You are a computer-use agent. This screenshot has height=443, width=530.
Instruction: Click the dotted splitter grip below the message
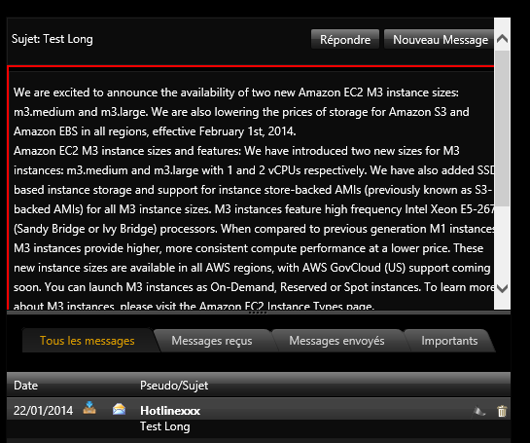[x=258, y=313]
